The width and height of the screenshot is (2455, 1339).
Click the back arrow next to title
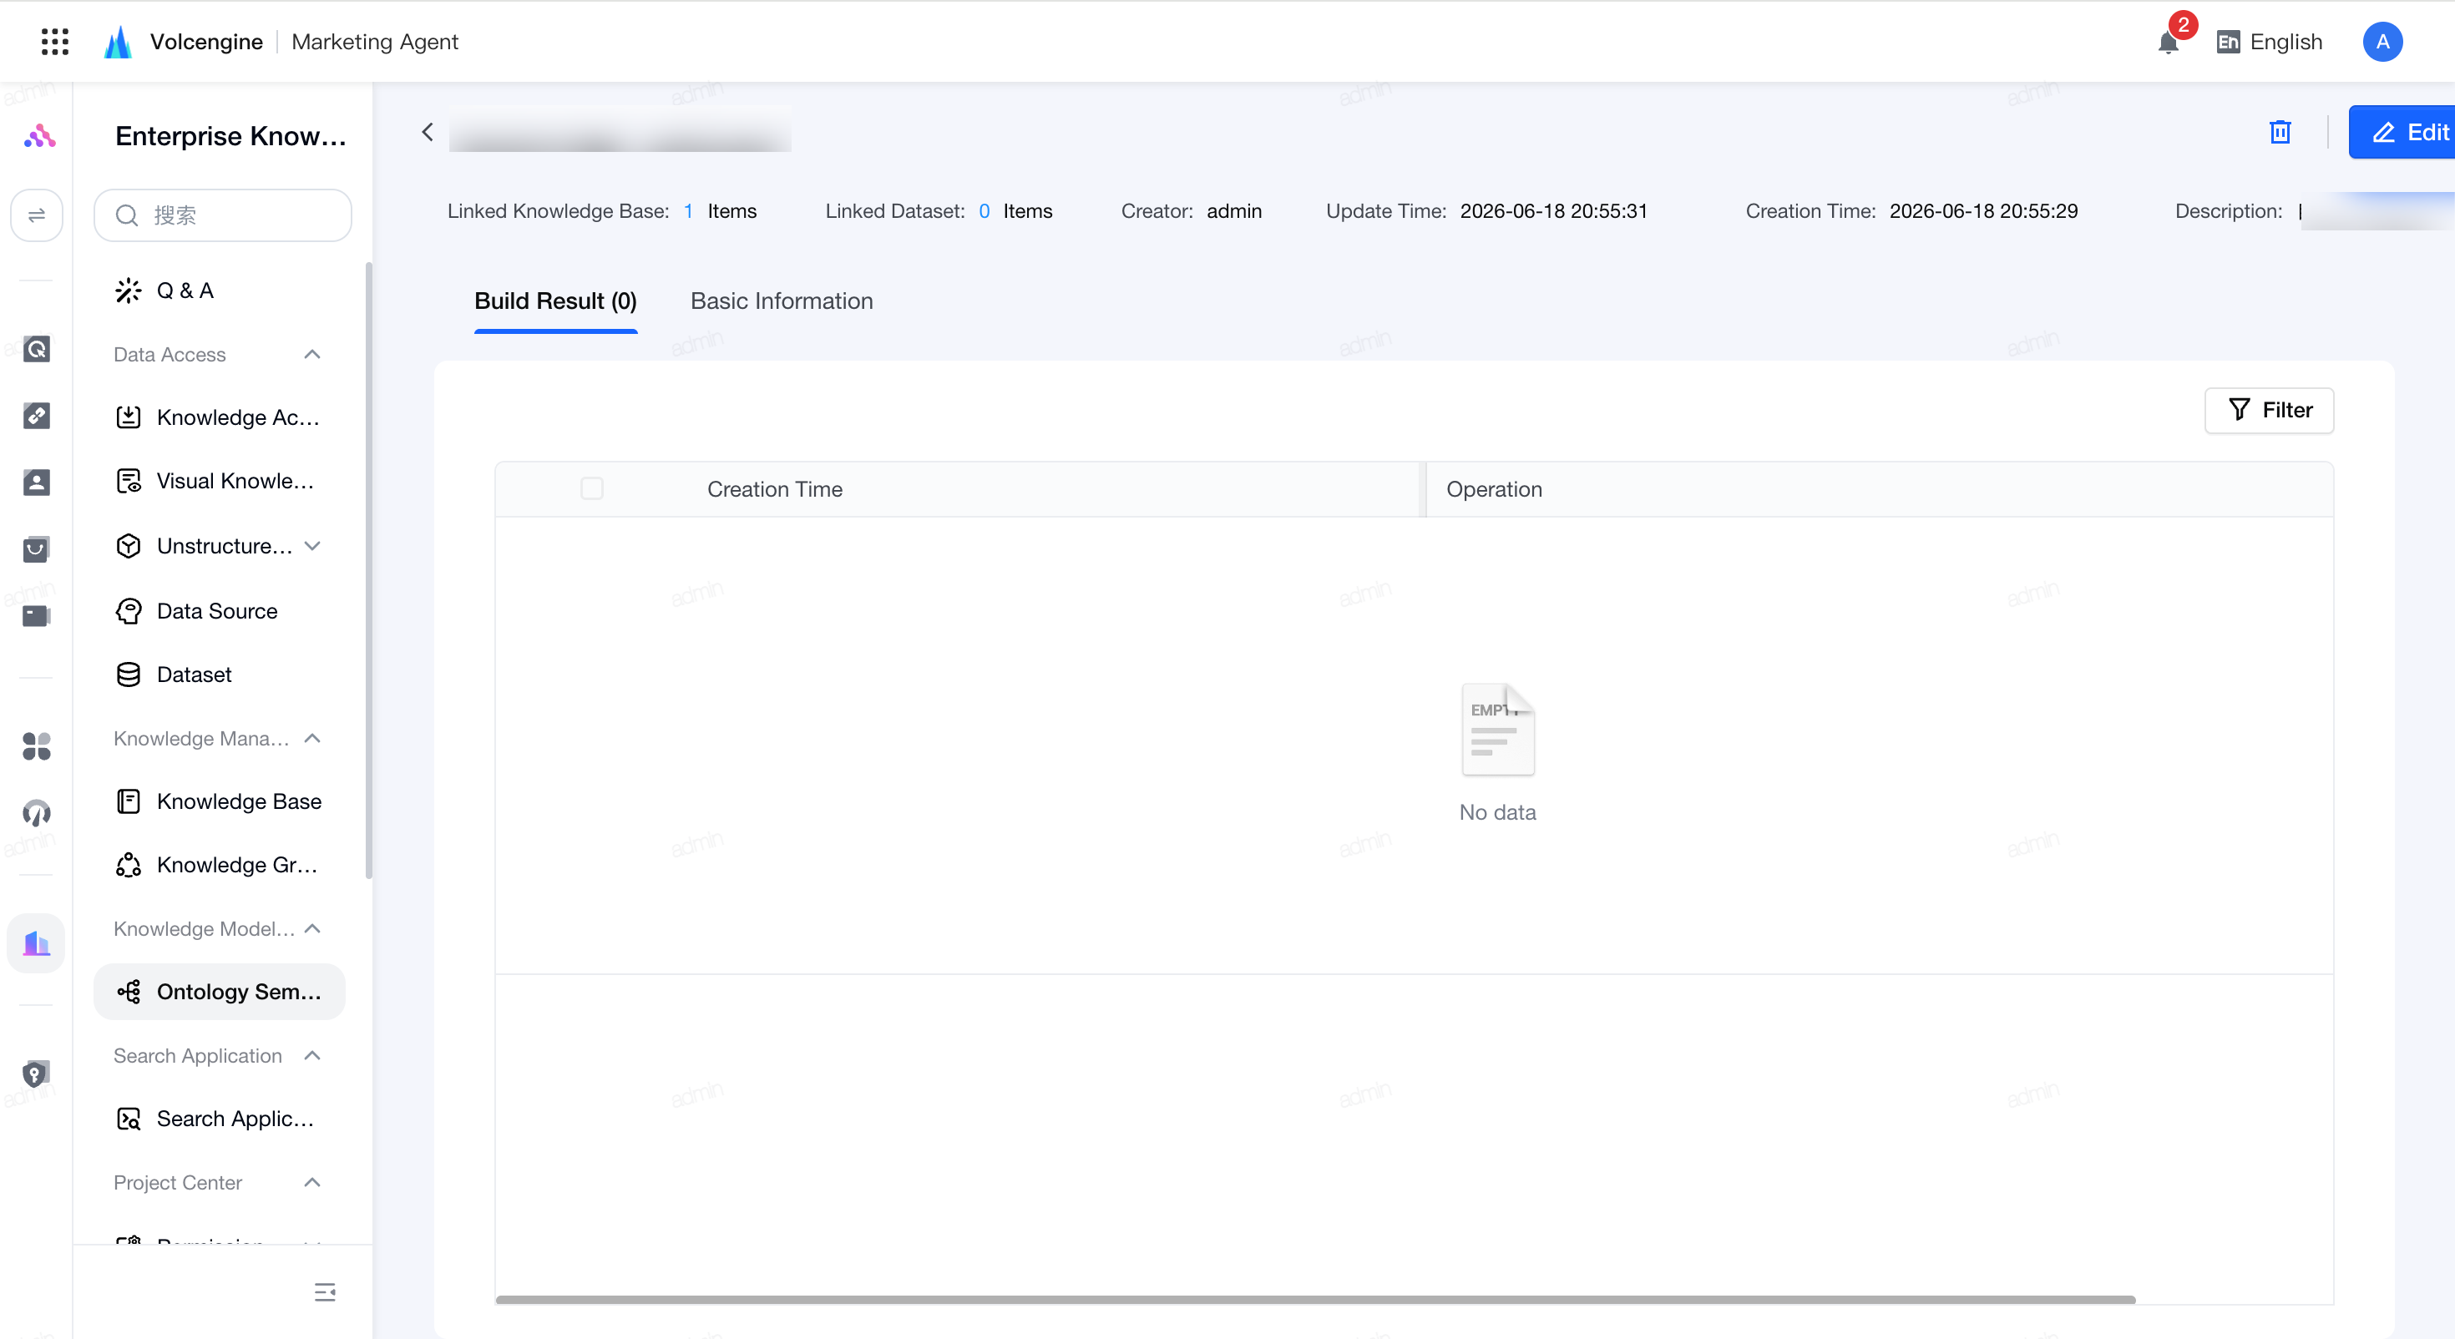(x=428, y=132)
